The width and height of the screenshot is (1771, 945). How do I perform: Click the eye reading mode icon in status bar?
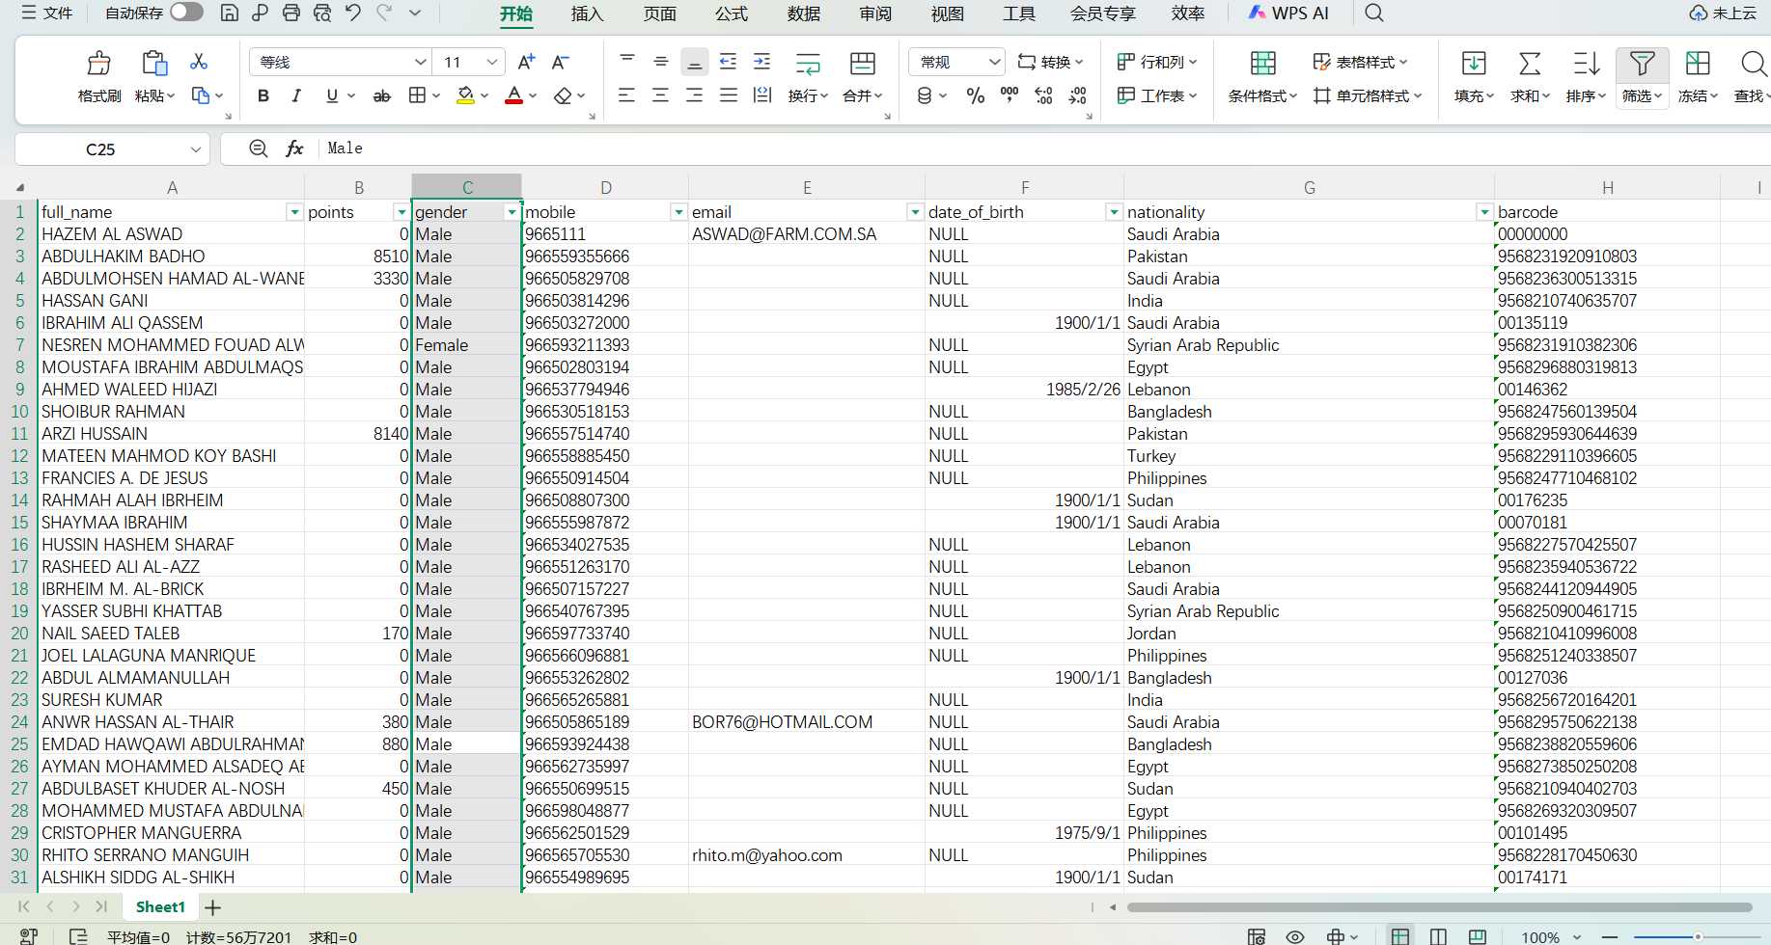1295,936
